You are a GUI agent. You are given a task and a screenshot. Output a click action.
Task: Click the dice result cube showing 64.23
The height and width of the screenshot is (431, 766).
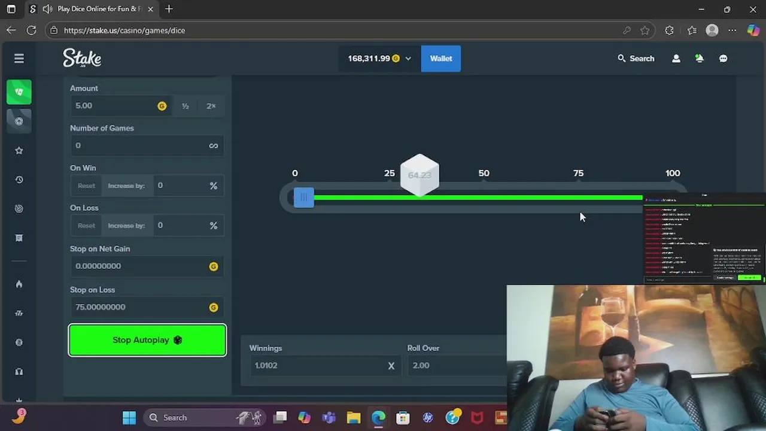pyautogui.click(x=420, y=175)
